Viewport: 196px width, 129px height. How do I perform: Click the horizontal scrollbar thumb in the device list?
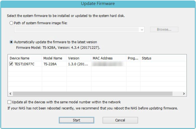pyautogui.click(x=92, y=93)
